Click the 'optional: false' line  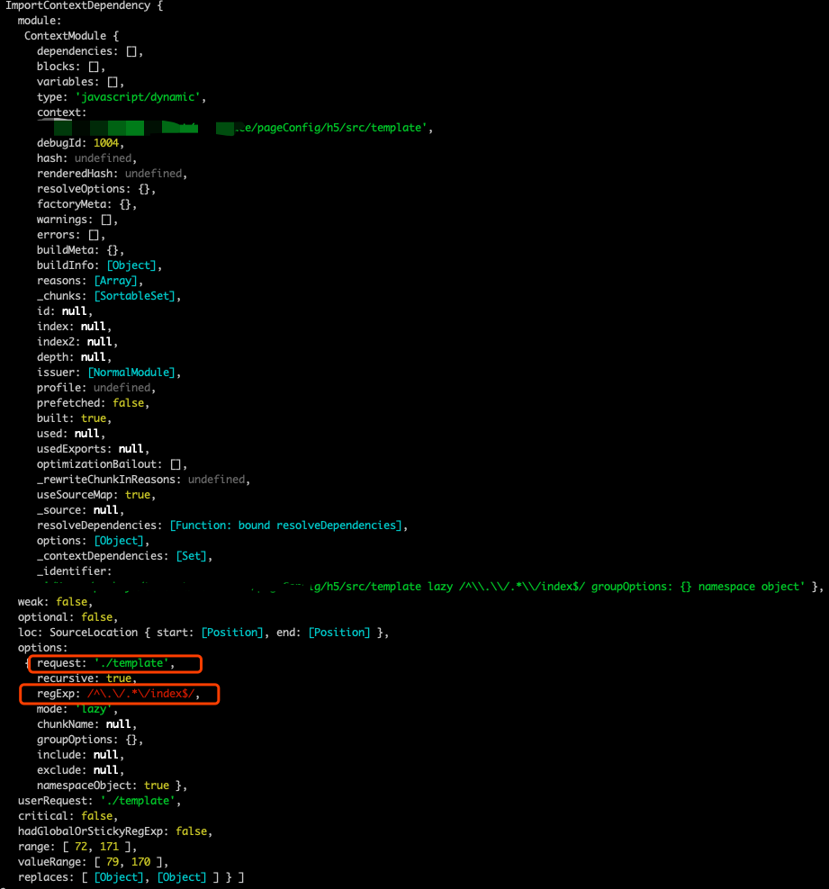68,617
